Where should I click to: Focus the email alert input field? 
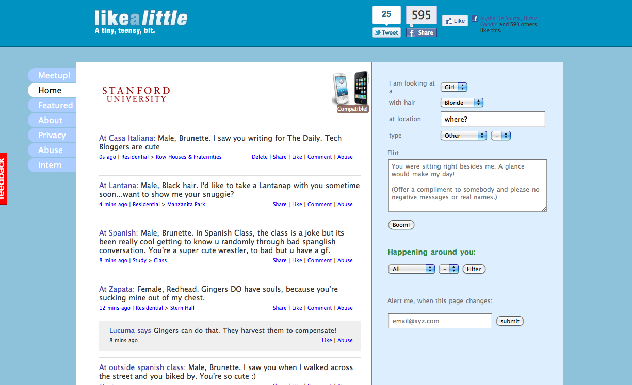point(440,321)
